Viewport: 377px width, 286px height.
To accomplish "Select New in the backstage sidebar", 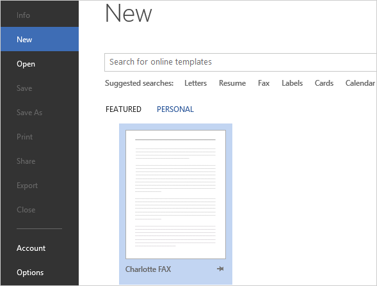I will tap(40, 39).
